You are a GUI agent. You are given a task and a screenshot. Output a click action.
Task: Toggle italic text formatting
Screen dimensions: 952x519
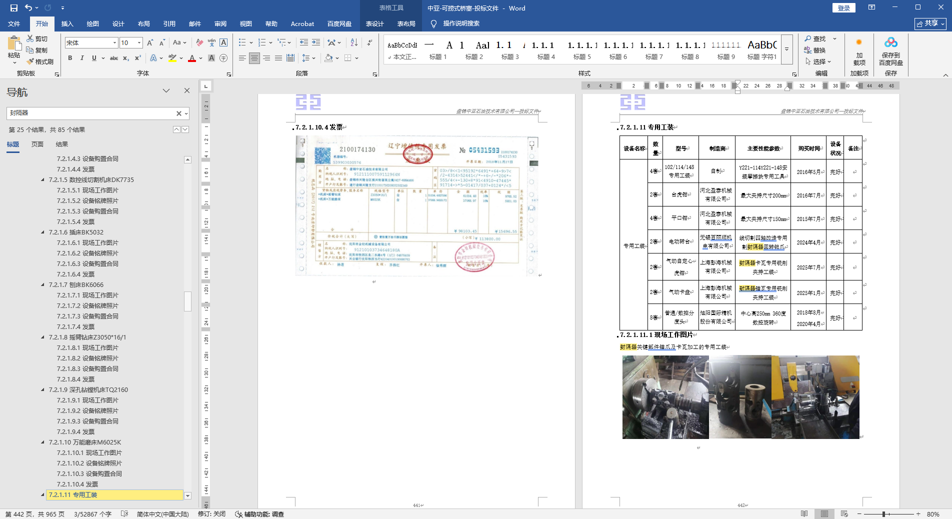pyautogui.click(x=82, y=58)
